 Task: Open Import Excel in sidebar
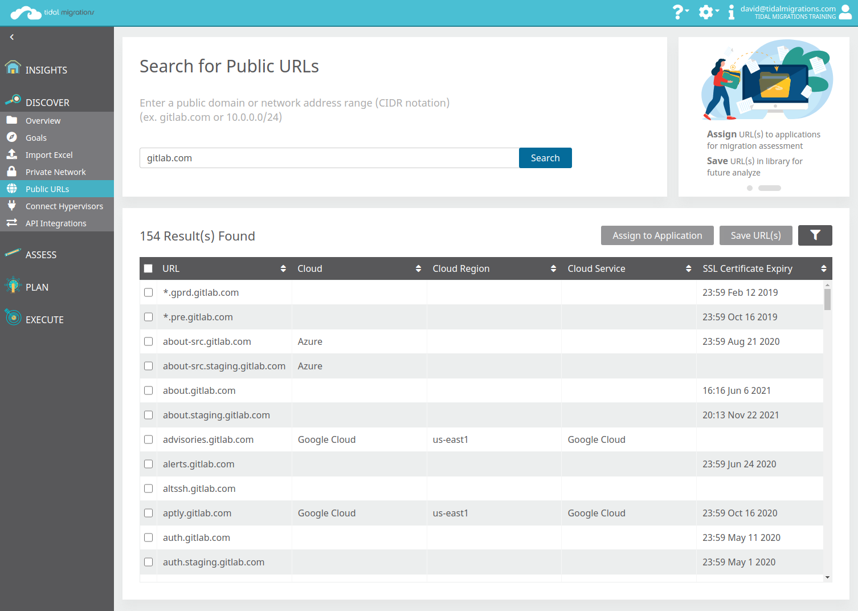(57, 154)
